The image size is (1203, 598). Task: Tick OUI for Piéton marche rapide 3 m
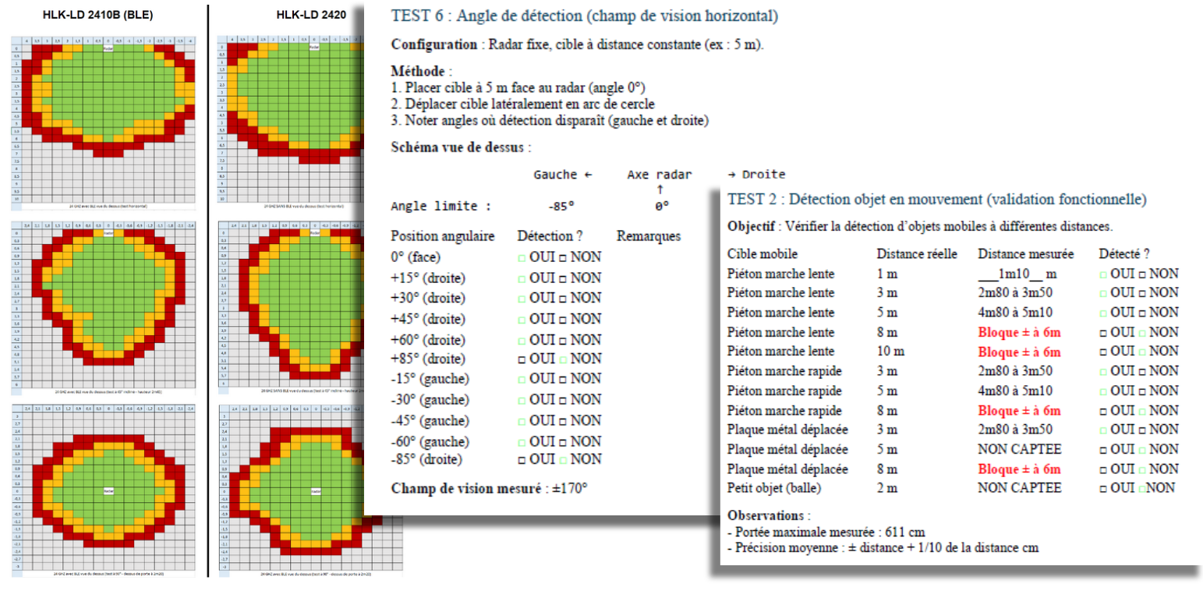(1103, 372)
